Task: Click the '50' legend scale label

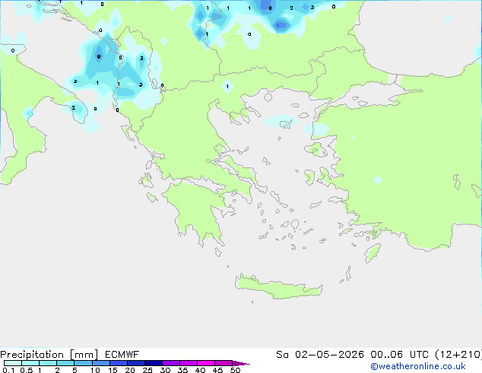Action: (x=235, y=370)
